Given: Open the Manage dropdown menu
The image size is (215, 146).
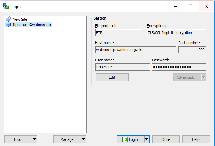Looking at the screenshot, I should 70,139.
